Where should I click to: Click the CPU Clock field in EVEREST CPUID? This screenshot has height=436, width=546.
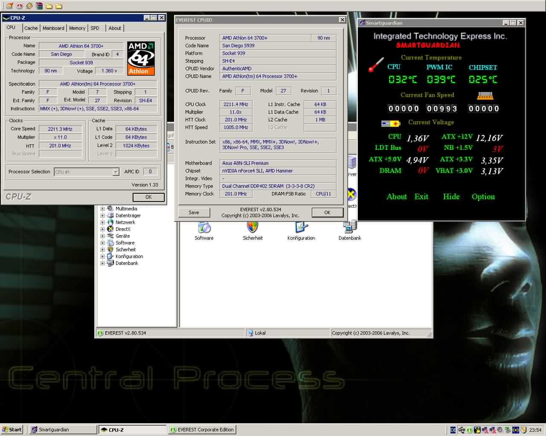coord(236,104)
